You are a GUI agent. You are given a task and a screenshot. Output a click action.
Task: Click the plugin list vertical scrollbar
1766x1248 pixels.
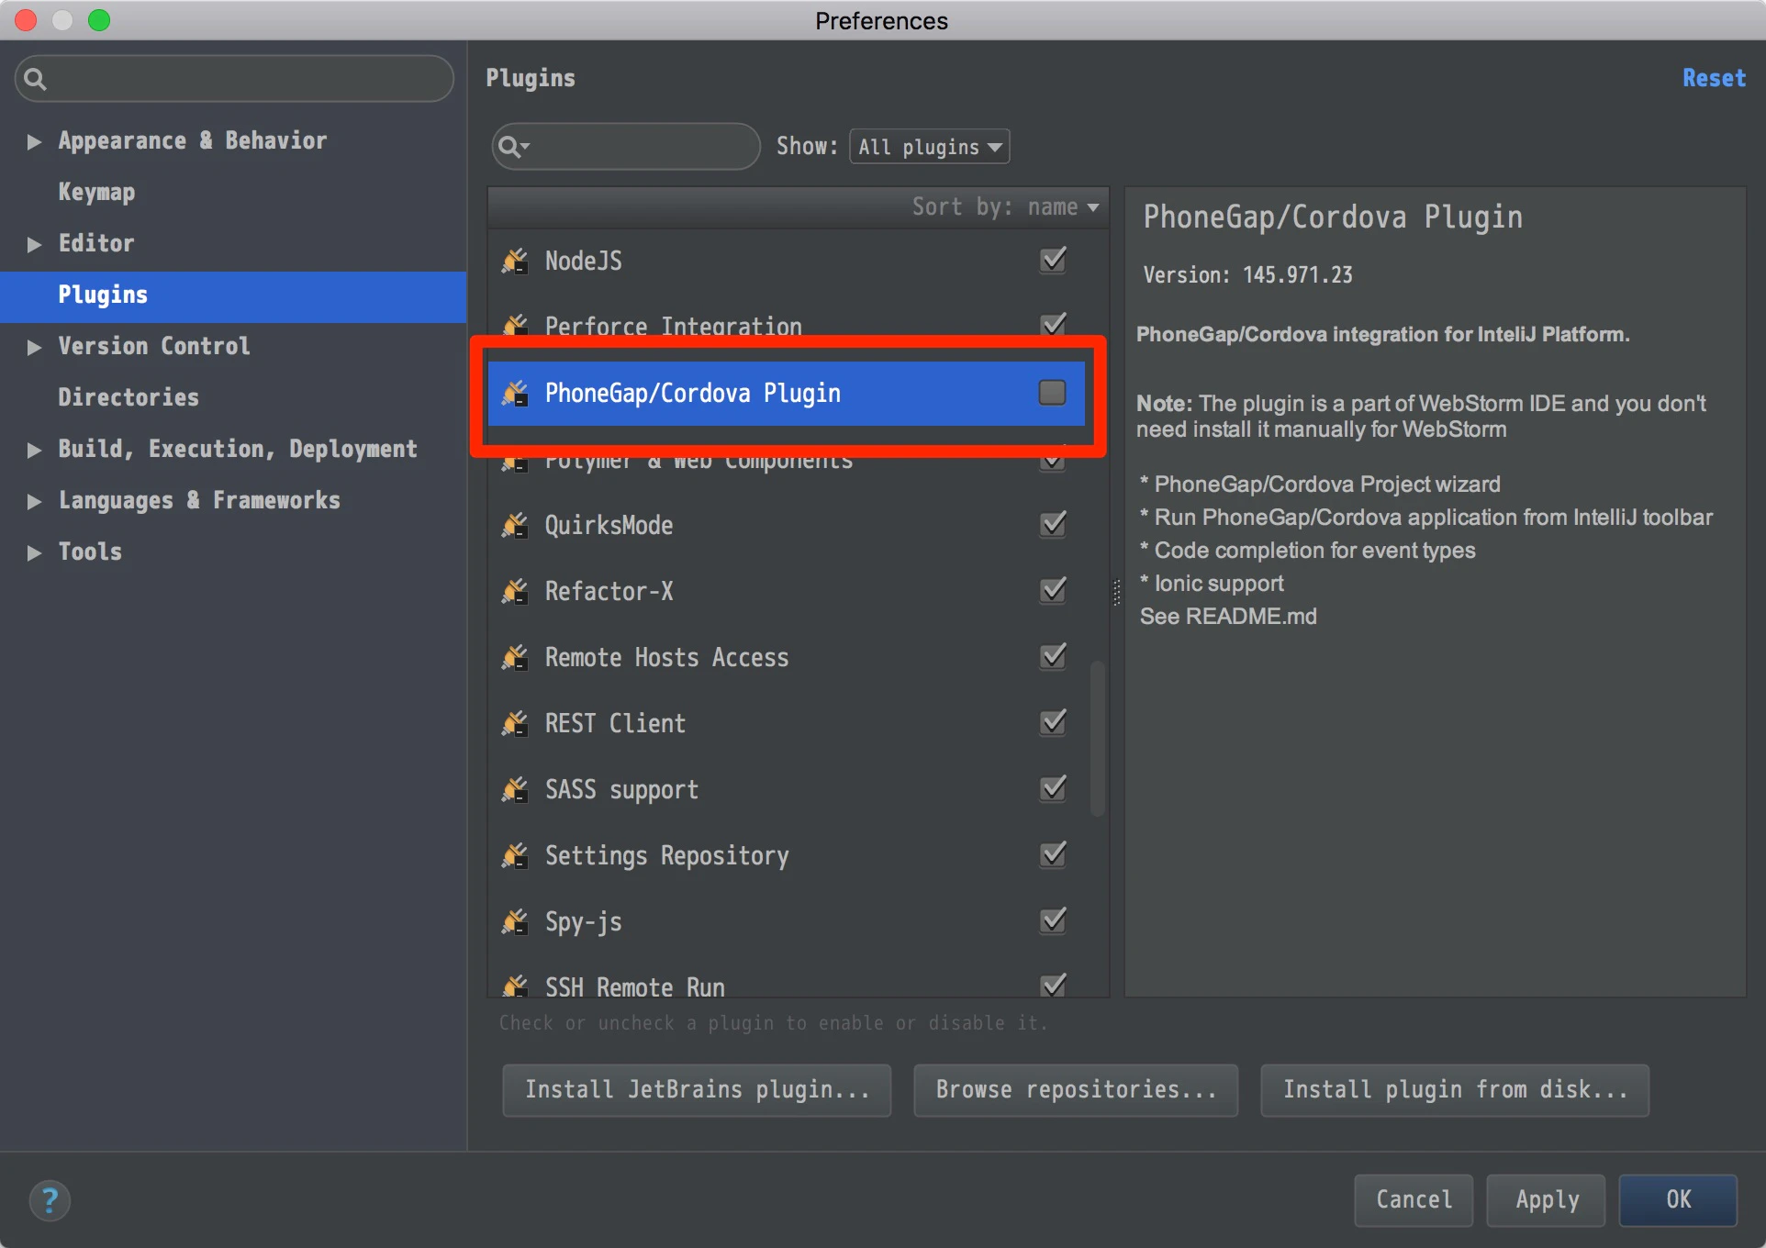click(x=1097, y=739)
